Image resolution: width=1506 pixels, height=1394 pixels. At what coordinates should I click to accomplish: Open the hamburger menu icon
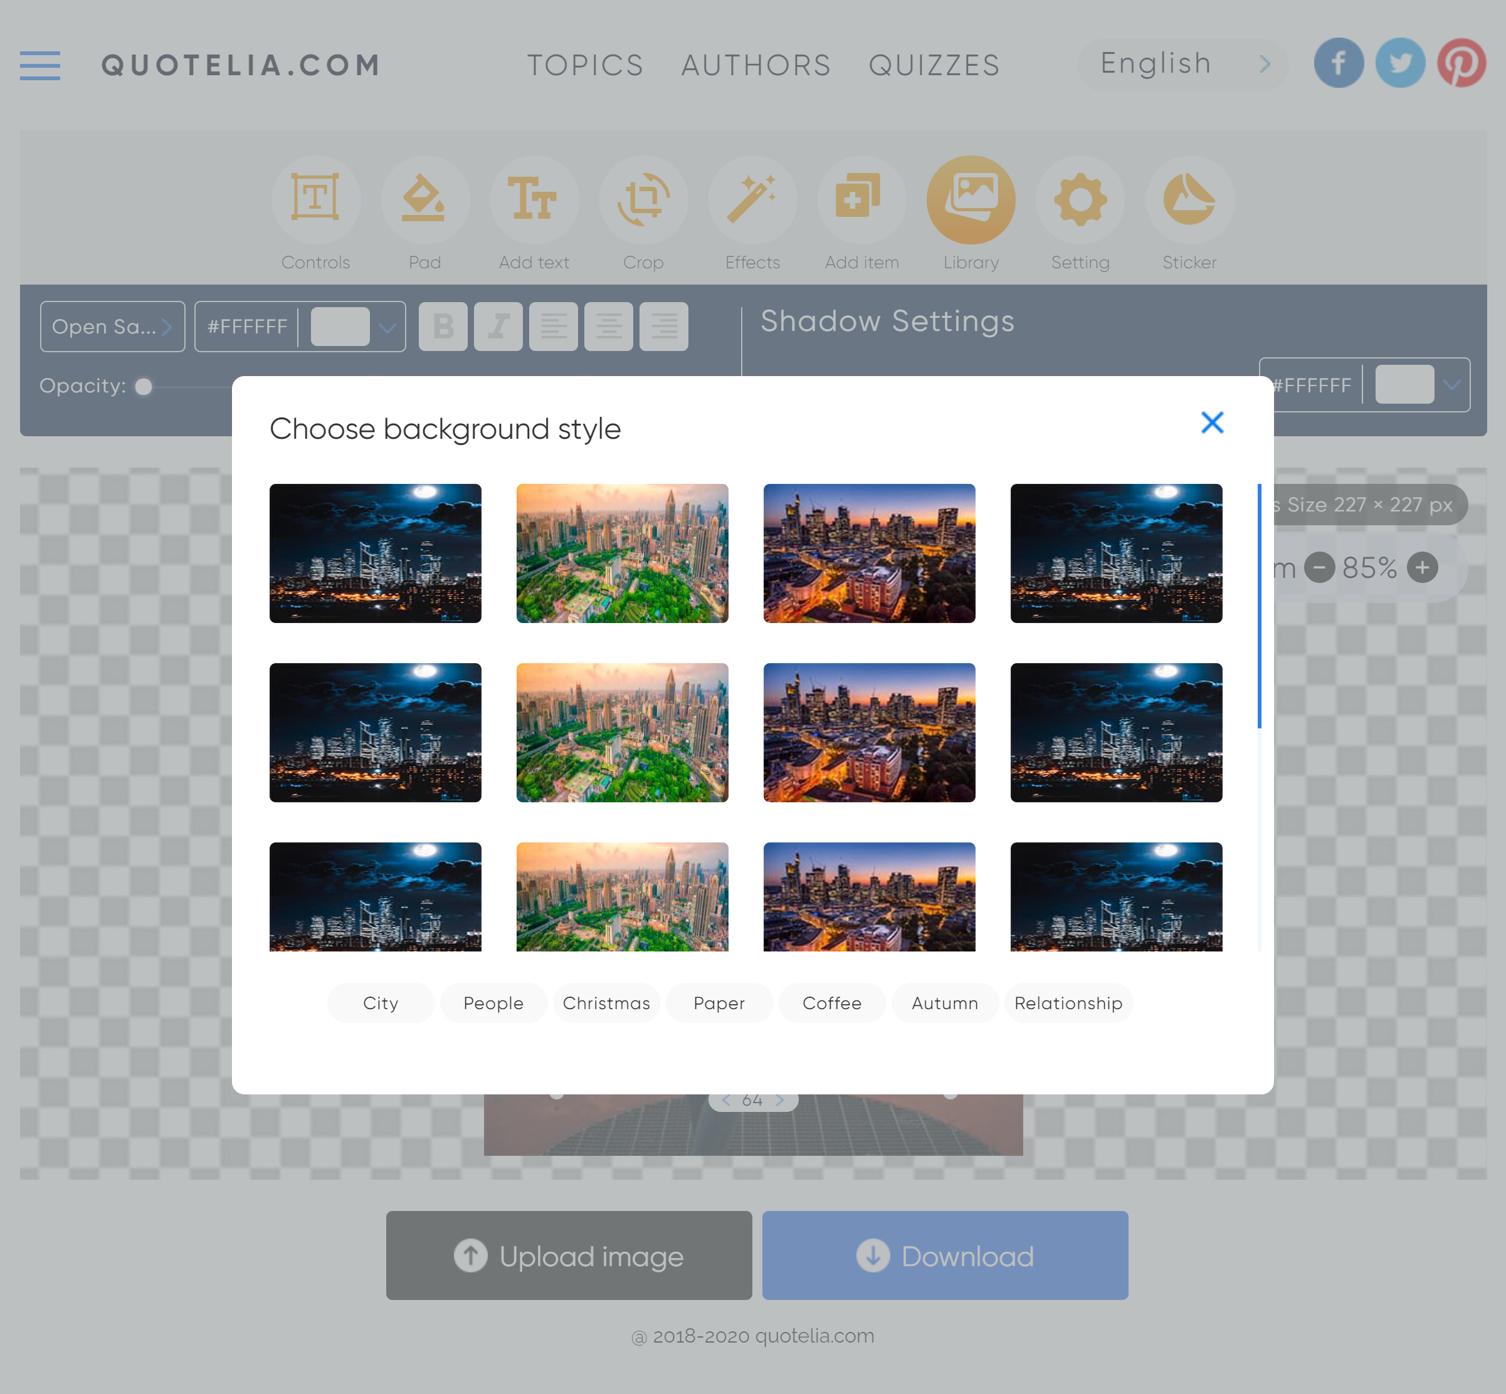click(x=40, y=66)
